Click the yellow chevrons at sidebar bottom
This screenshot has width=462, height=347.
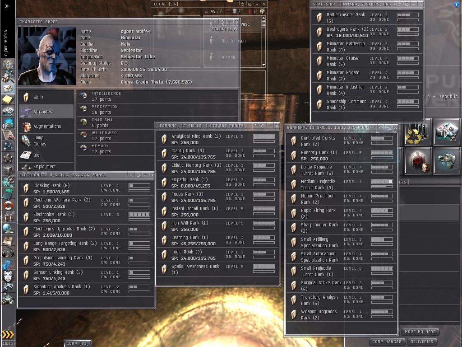[x=8, y=334]
